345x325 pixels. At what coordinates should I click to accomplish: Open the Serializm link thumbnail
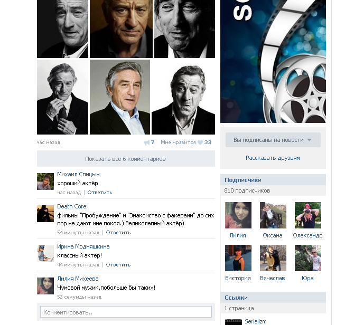[x=233, y=322]
